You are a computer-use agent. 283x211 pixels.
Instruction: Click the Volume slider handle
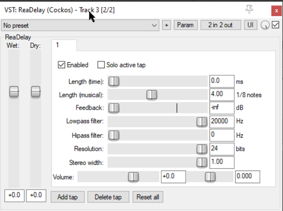click(133, 177)
